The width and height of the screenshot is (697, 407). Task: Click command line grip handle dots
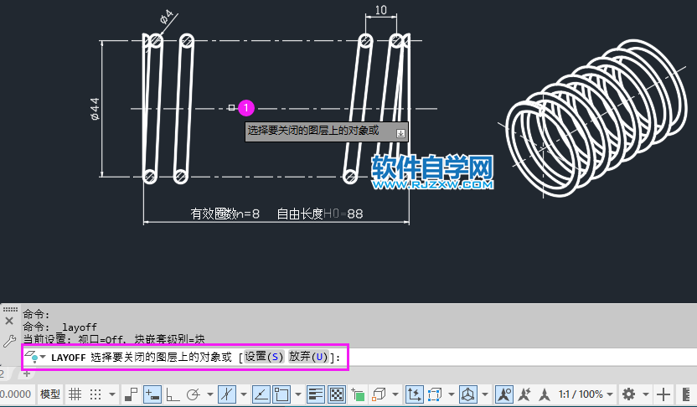point(10,309)
